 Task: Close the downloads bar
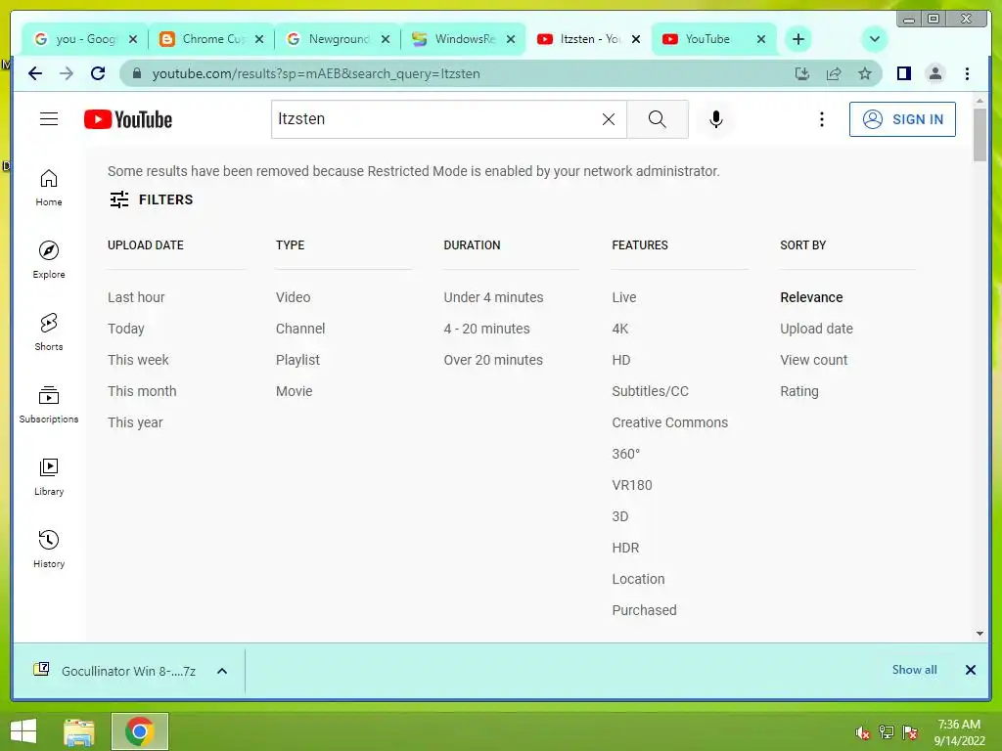pos(970,670)
